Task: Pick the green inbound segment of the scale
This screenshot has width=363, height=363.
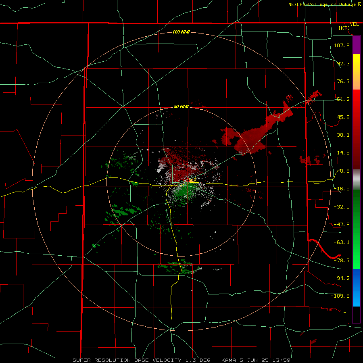Action: [x=356, y=229]
